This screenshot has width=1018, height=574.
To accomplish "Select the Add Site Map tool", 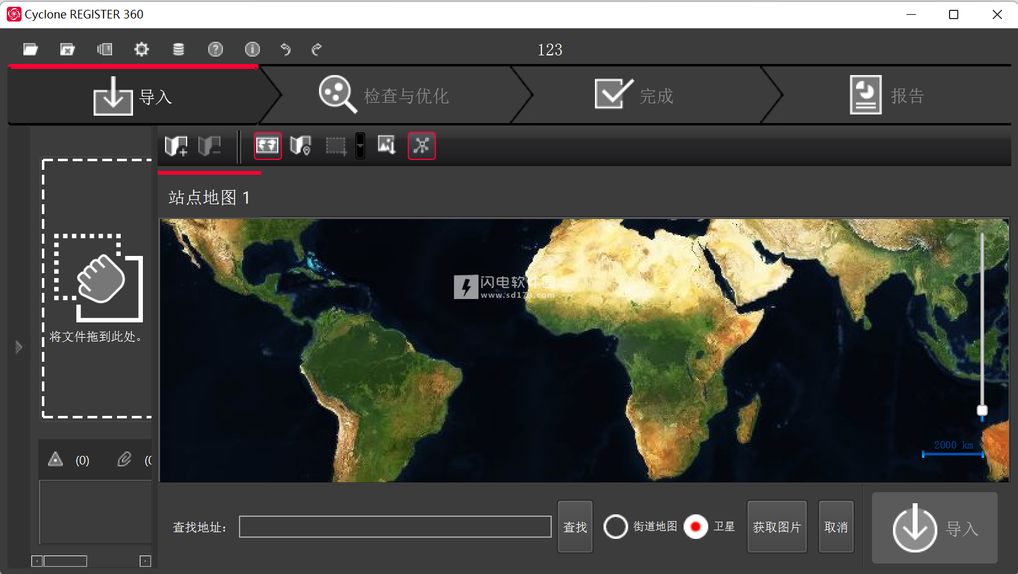I will tap(176, 146).
